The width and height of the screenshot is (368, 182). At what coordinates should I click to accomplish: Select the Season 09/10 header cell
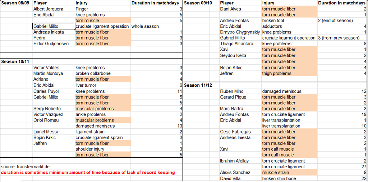tap(201, 3)
